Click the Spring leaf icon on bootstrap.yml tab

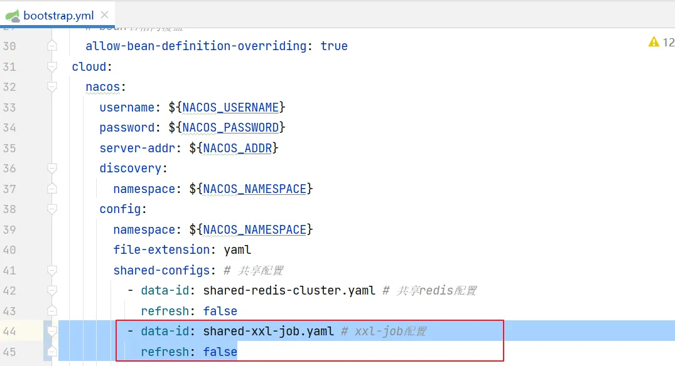pos(13,16)
